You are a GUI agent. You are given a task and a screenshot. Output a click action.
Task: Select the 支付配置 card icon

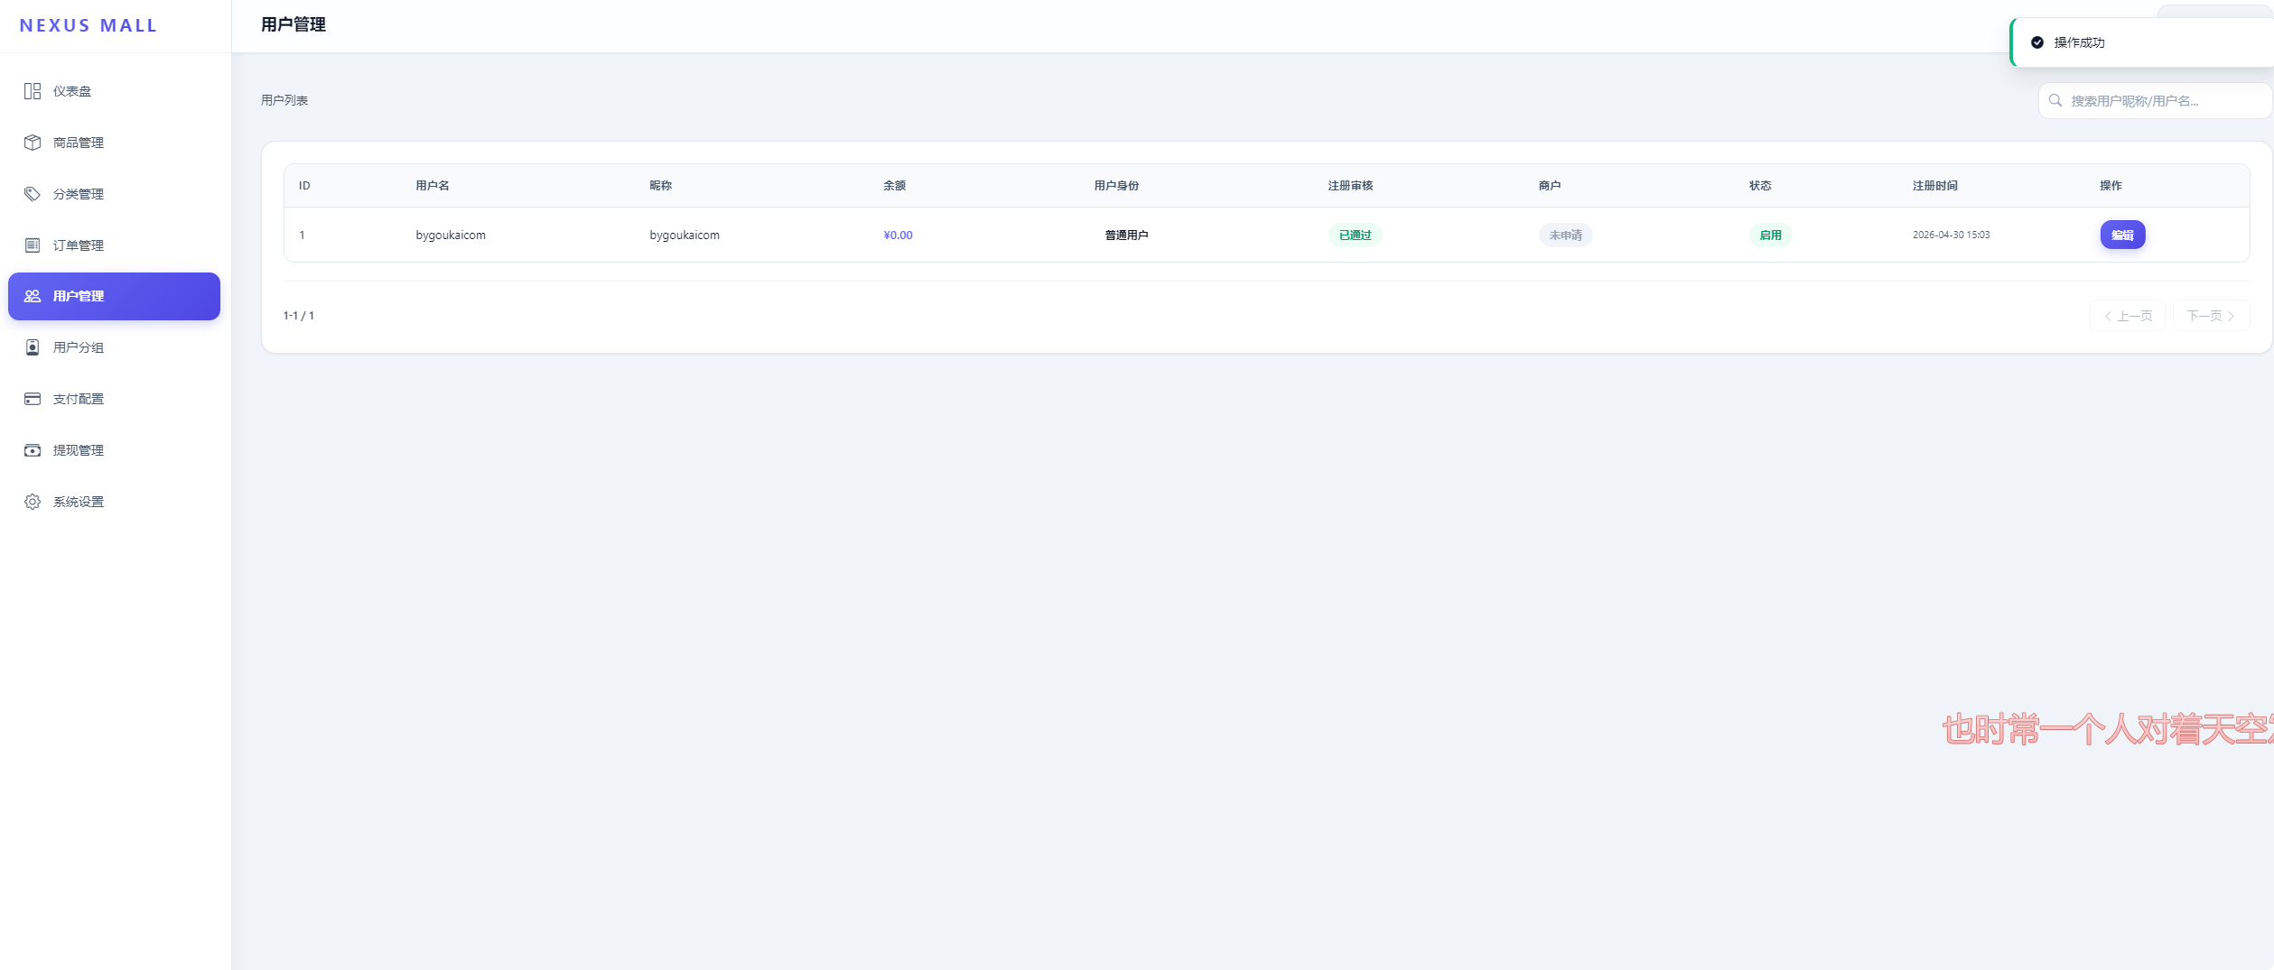pos(33,399)
